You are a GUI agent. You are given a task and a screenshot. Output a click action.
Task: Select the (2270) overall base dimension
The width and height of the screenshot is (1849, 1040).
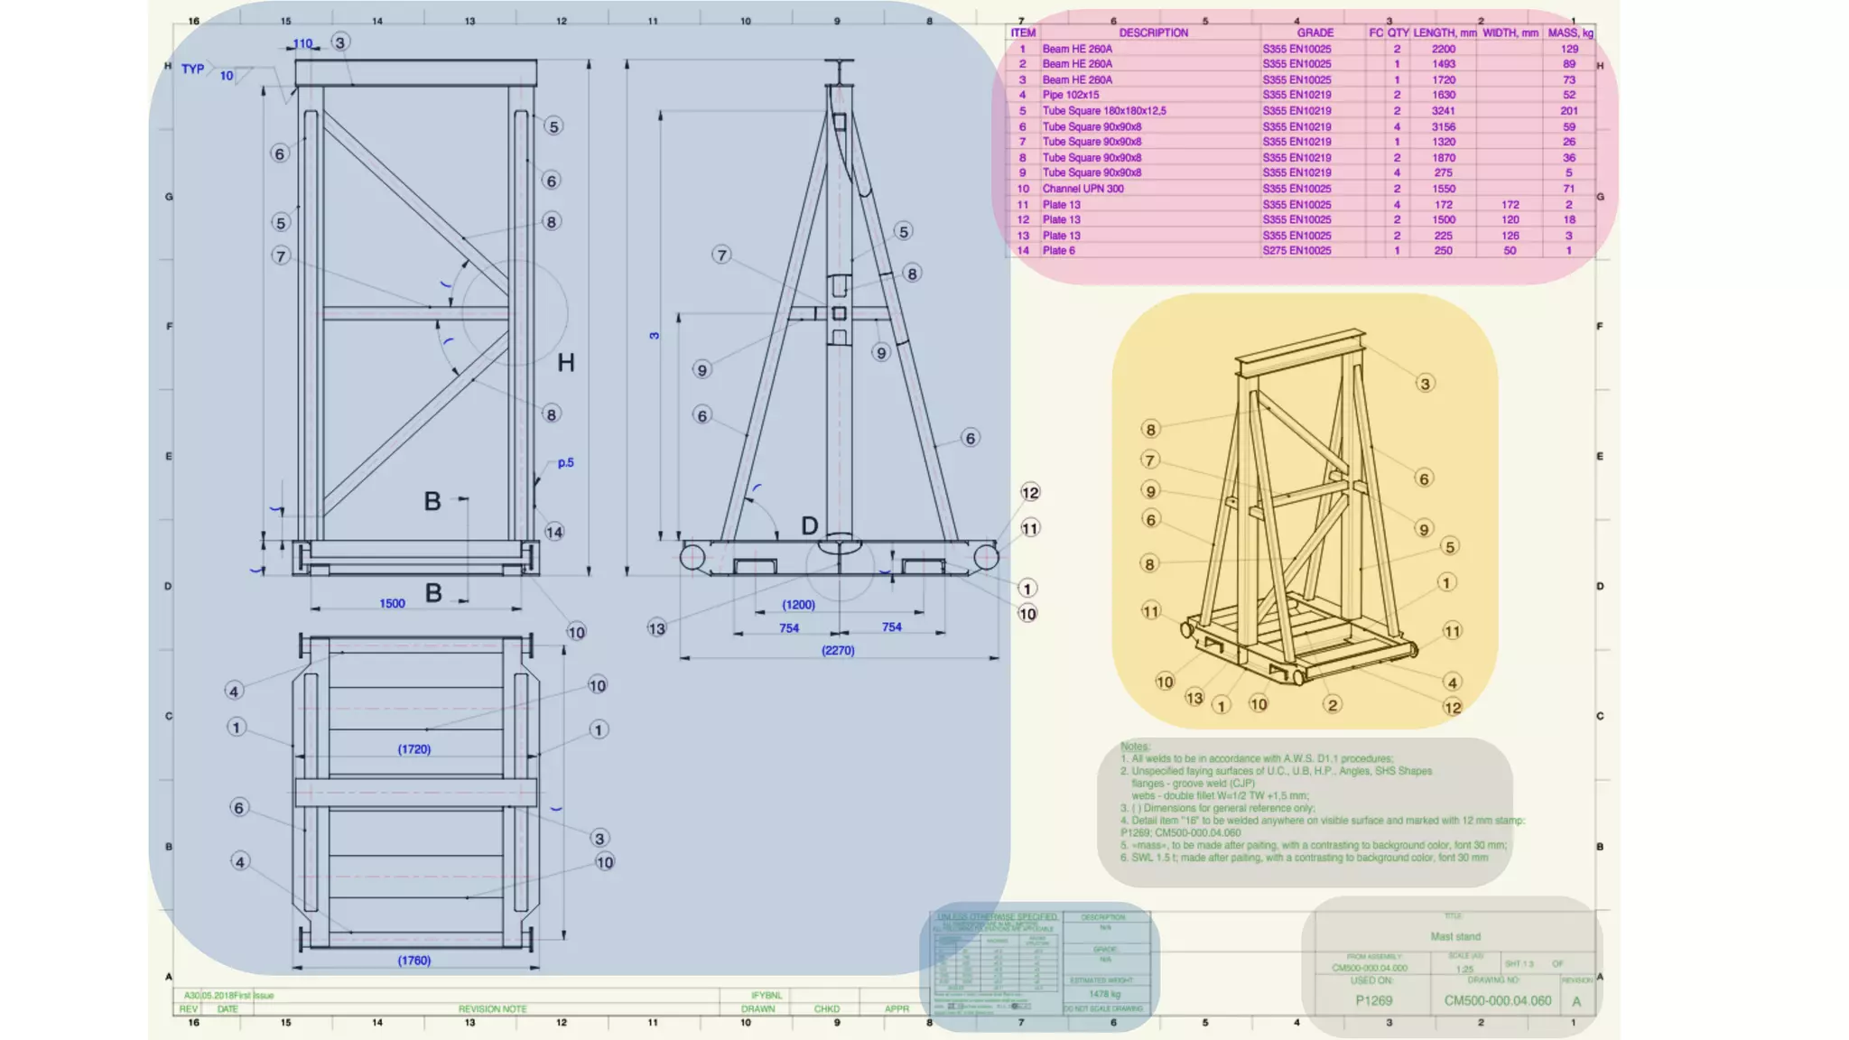tap(838, 650)
